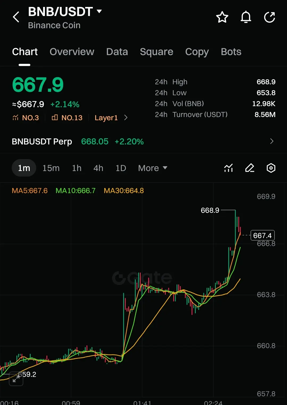
Task: Open chart indicators icon
Action: coord(228,168)
